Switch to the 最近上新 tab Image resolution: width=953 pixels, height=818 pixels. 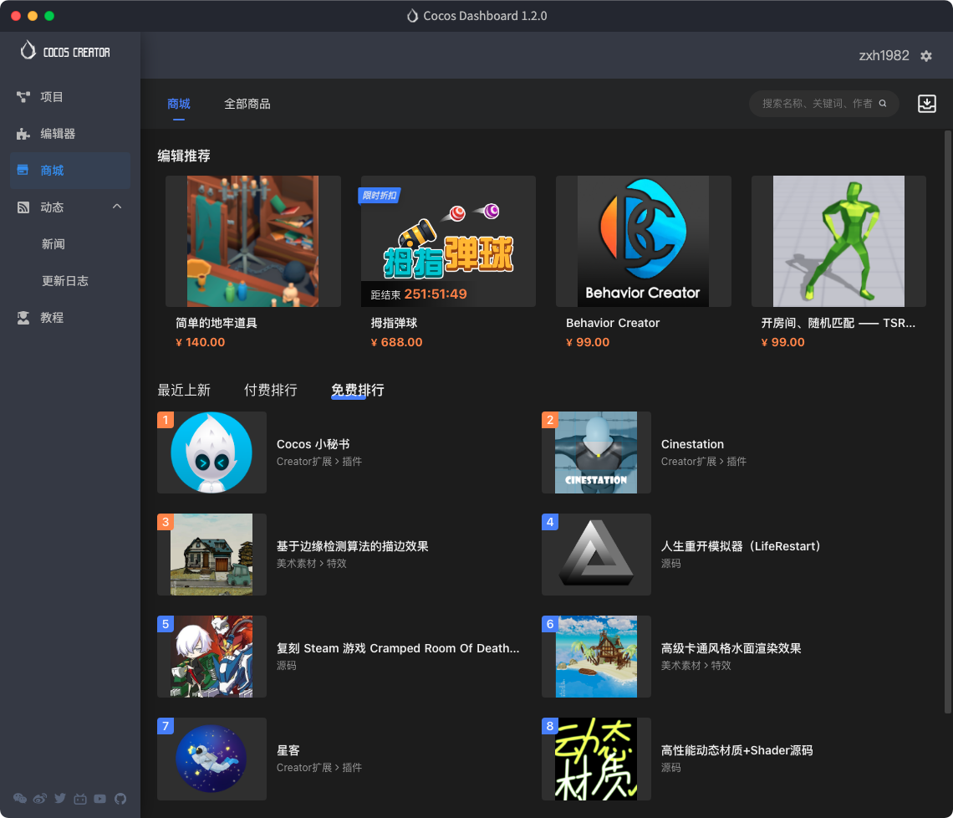coord(184,390)
